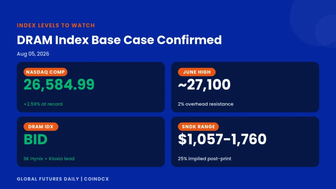Click the ~27,100 June high value

pos(204,84)
